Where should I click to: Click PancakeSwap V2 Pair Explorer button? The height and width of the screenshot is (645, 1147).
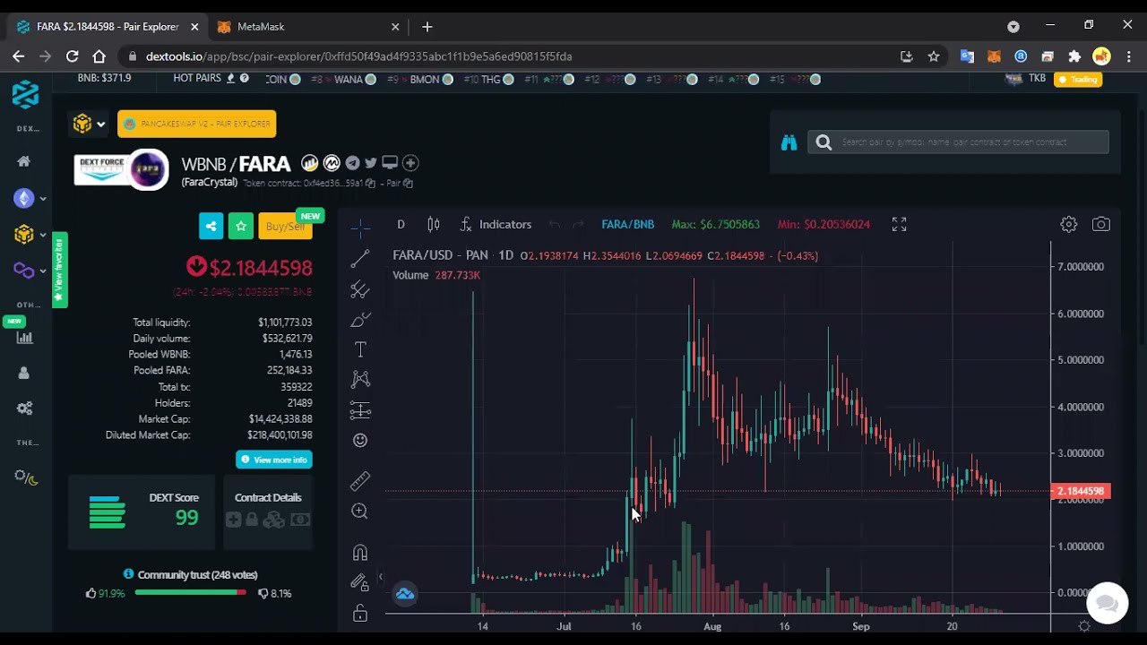(196, 124)
